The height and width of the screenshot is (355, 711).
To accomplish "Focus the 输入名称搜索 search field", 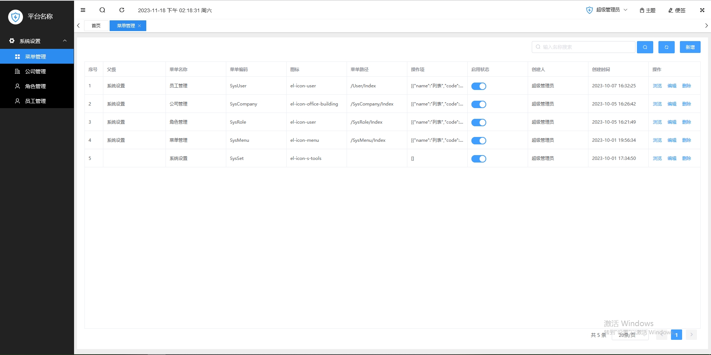I will click(584, 47).
